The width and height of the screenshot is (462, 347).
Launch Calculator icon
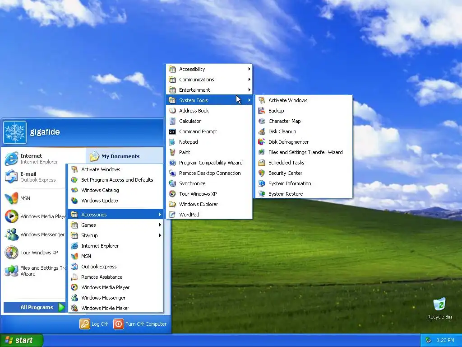pos(172,121)
